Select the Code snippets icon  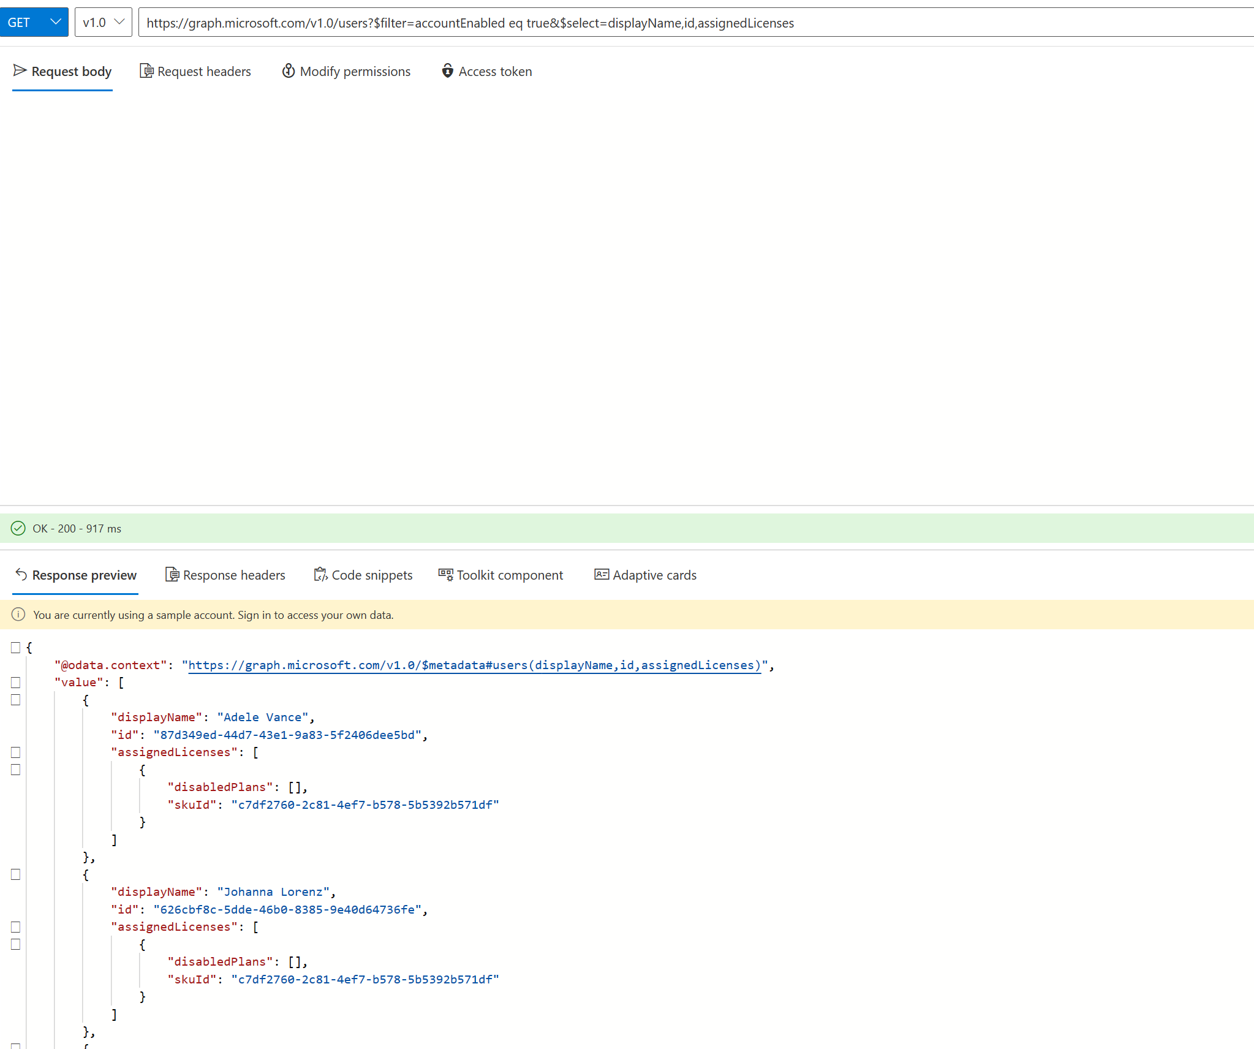(320, 575)
